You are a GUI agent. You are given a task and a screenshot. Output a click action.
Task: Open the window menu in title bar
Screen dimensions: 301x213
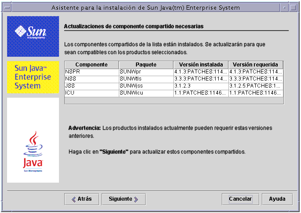point(7,7)
